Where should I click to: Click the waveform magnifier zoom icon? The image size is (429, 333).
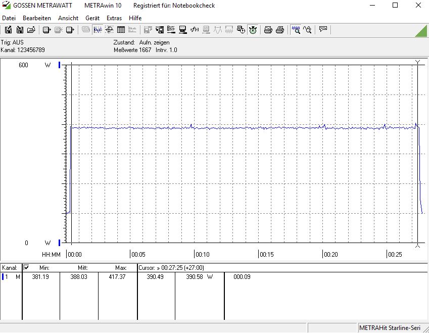pos(296,30)
